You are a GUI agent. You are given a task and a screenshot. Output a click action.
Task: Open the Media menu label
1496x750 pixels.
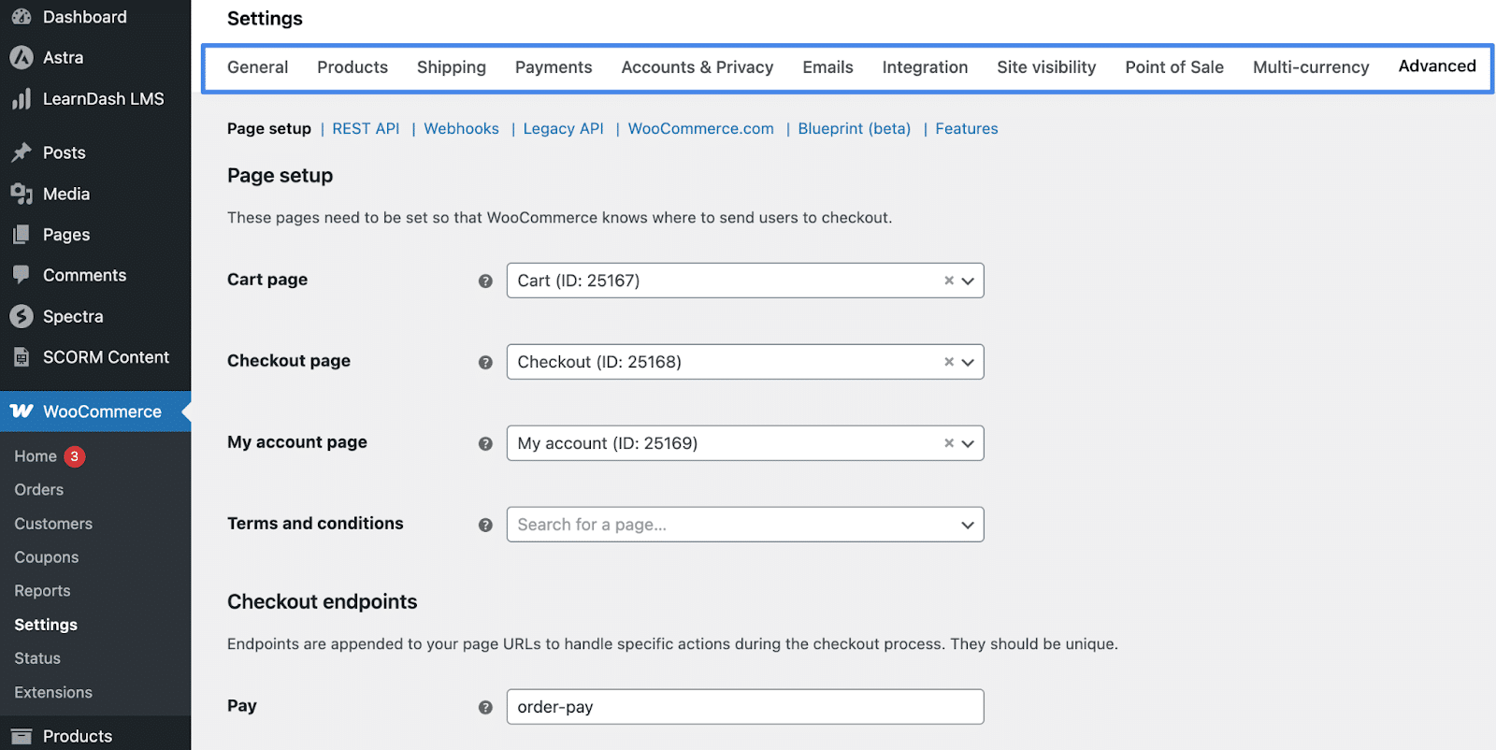coord(66,194)
